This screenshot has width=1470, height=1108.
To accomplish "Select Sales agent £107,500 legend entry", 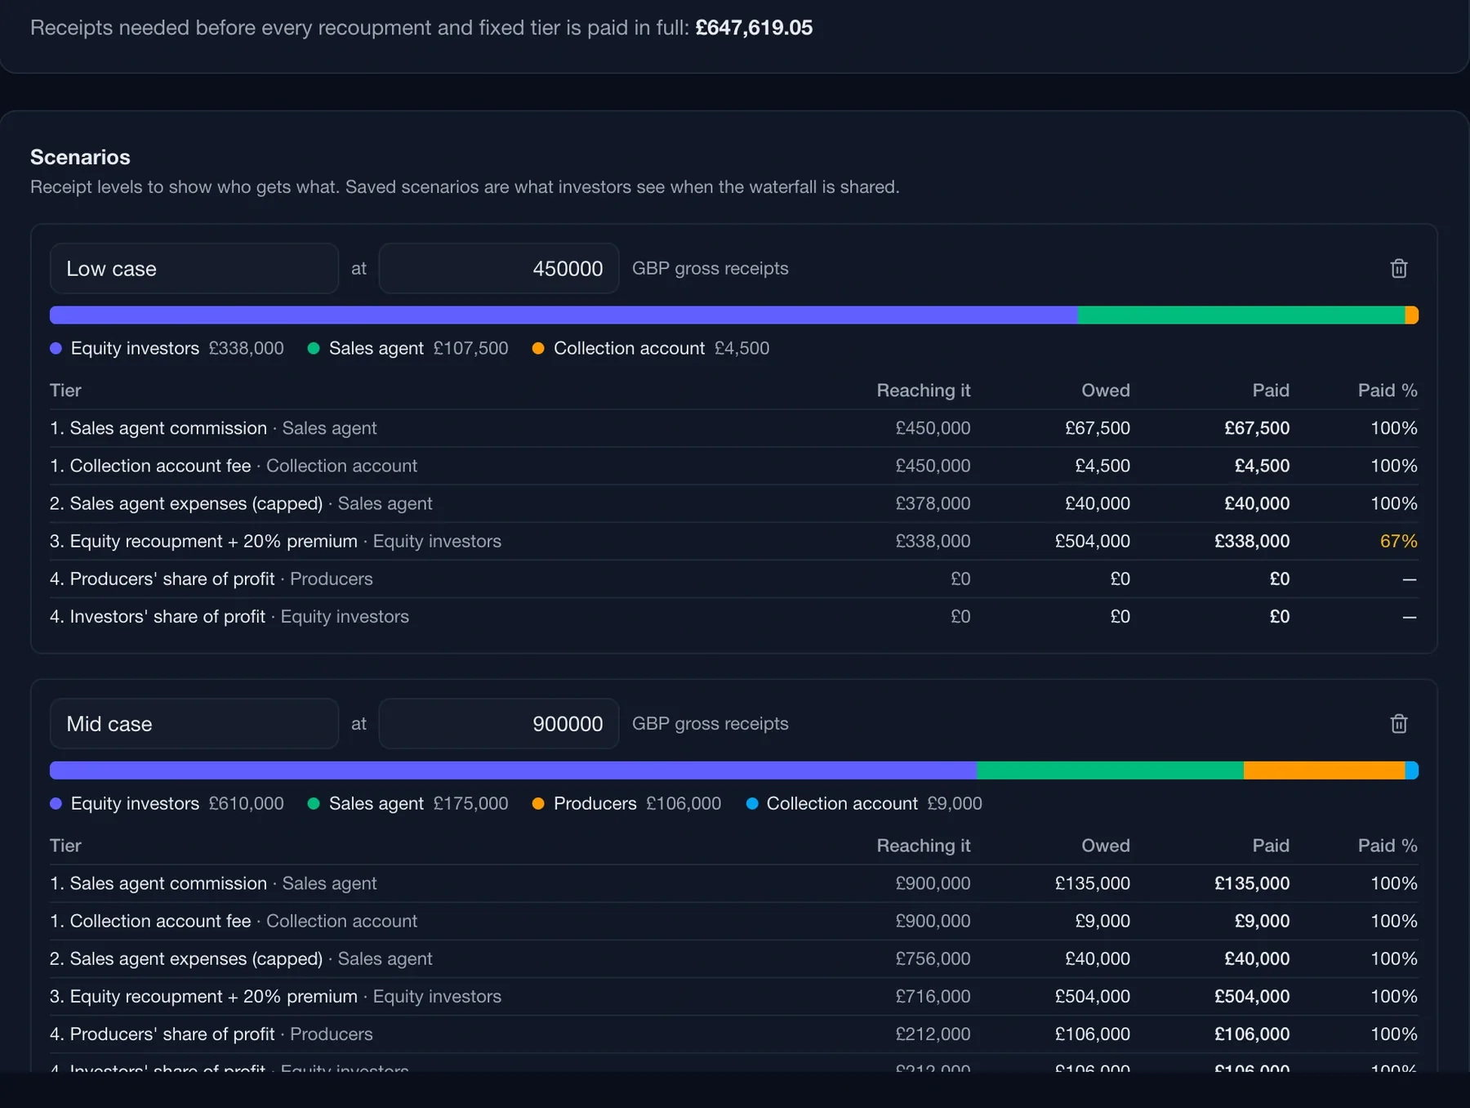I will tap(408, 348).
